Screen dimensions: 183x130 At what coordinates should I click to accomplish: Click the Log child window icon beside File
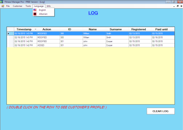pyautogui.click(x=3, y=6)
